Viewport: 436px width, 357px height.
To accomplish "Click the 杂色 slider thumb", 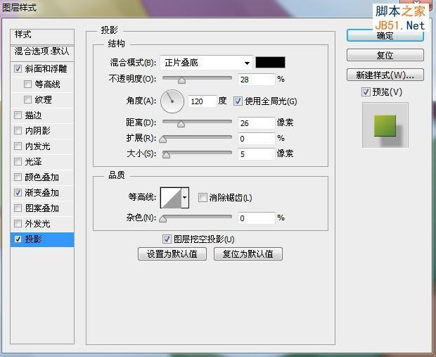I will point(163,219).
